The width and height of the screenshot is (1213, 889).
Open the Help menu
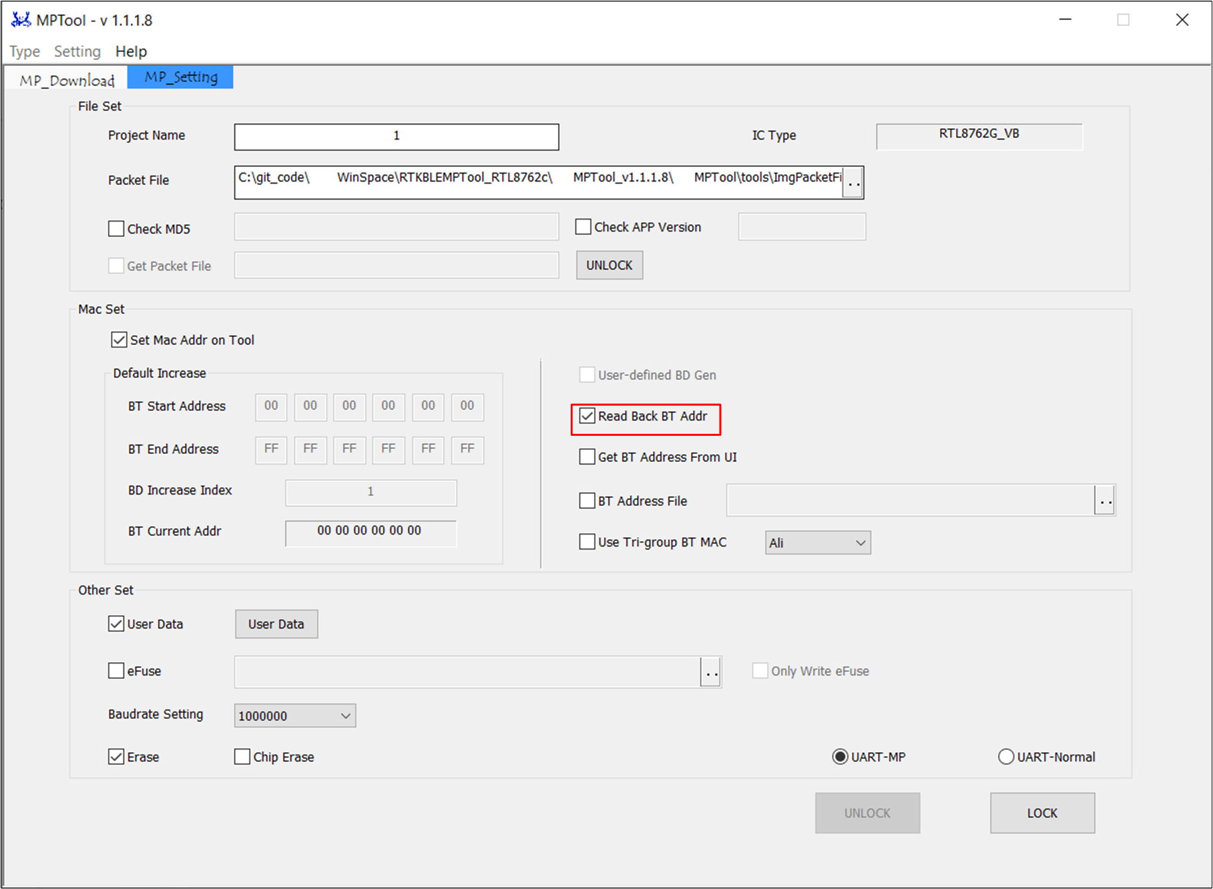(131, 51)
